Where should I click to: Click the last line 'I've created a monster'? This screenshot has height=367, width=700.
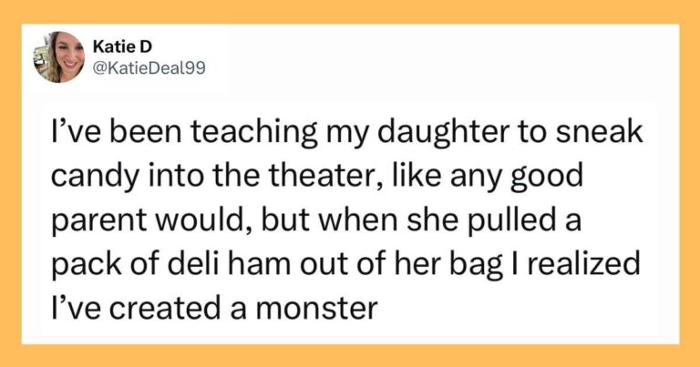(x=214, y=308)
